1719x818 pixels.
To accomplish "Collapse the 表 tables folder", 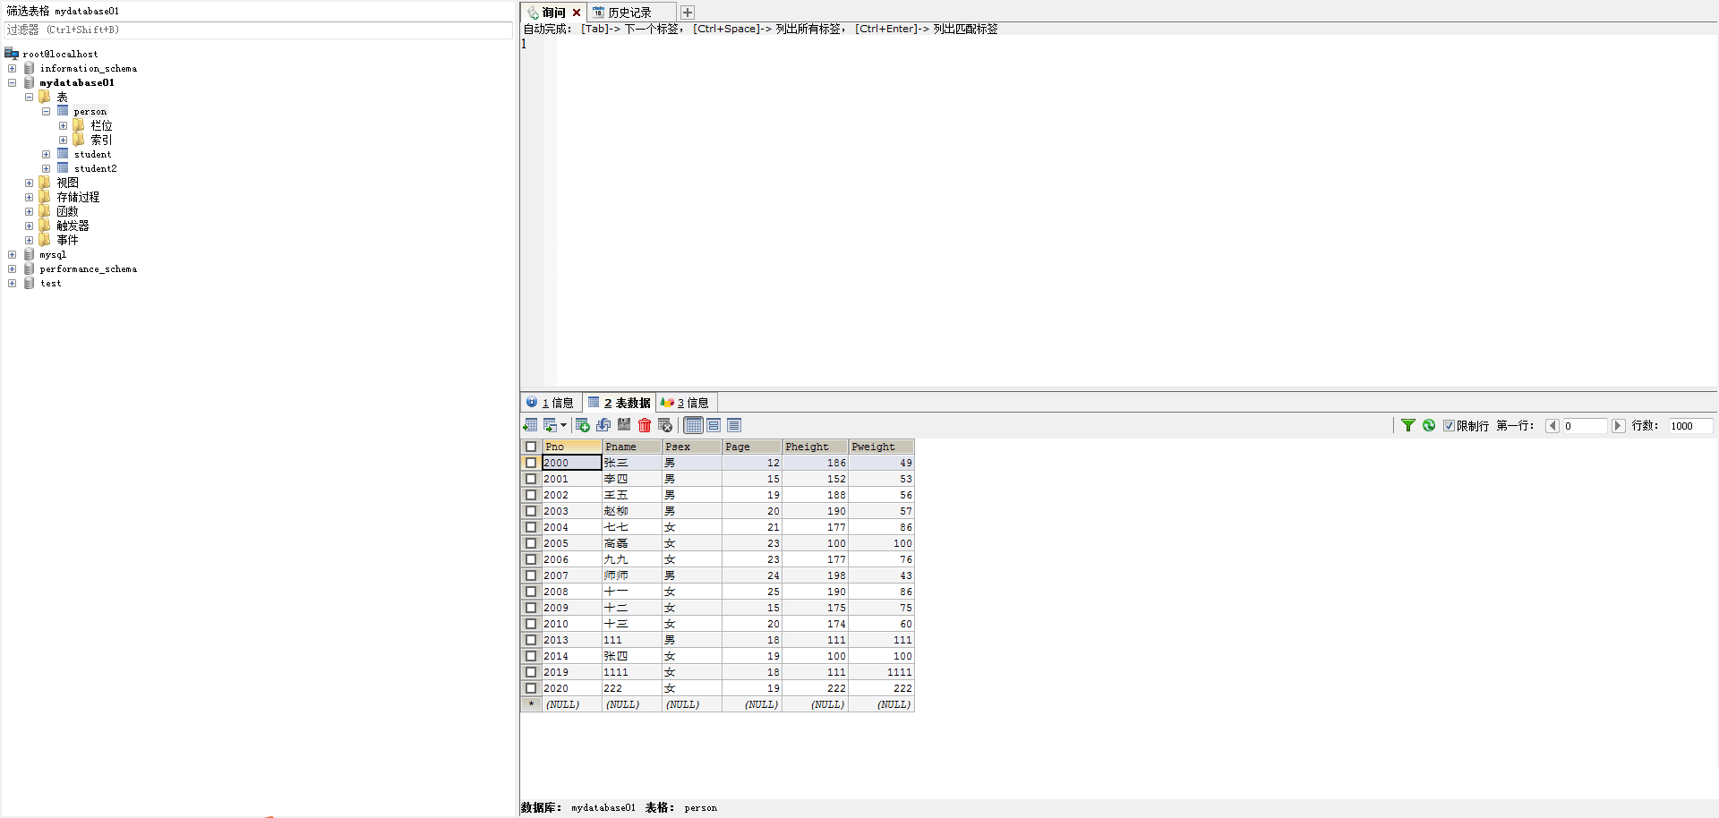I will [x=29, y=97].
